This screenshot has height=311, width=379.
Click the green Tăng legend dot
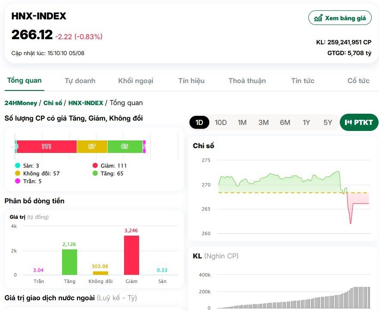[95, 174]
